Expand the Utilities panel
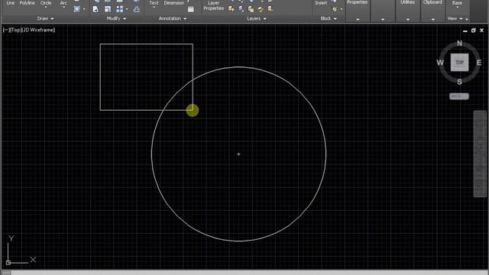 [407, 19]
